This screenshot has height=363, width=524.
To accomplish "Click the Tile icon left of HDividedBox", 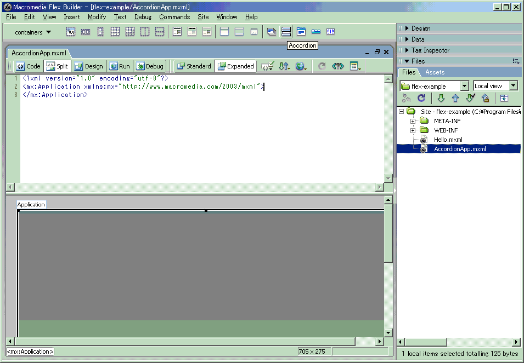I will tap(130, 32).
